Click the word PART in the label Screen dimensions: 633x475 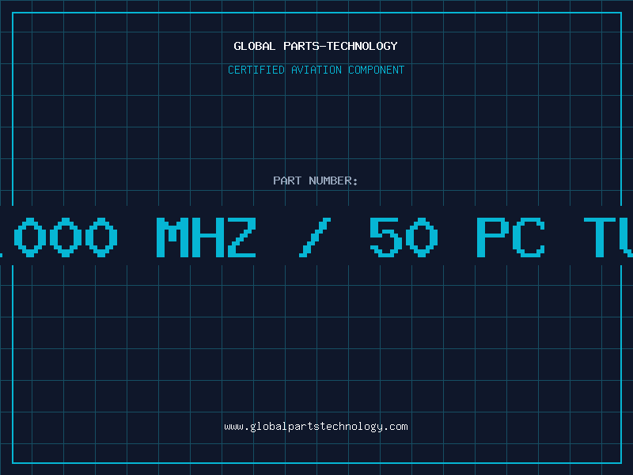pos(287,180)
